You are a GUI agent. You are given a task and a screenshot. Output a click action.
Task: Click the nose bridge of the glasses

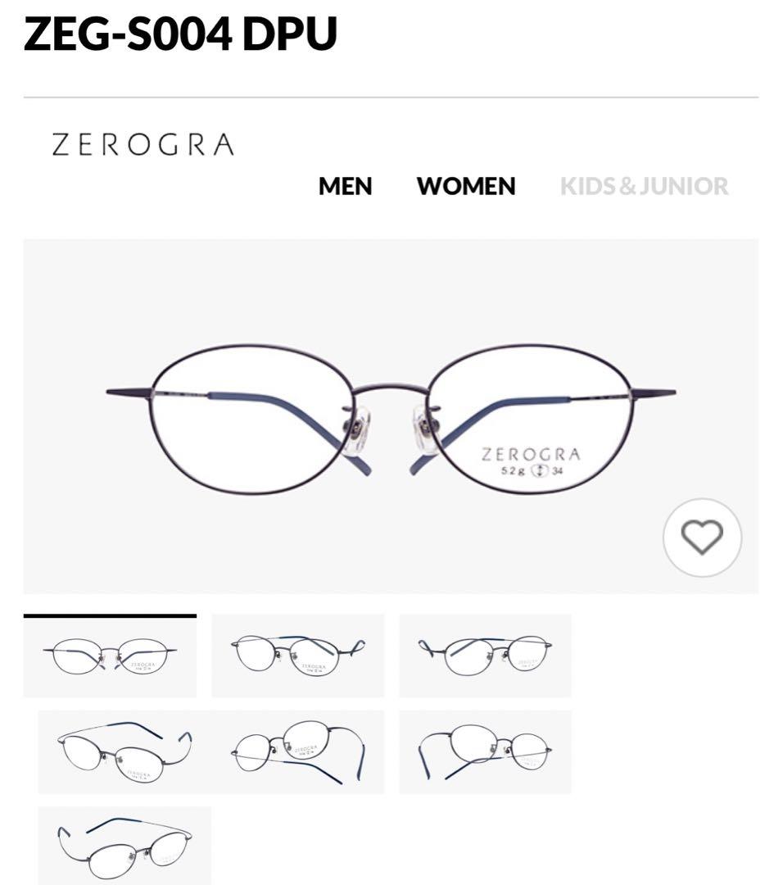click(x=391, y=389)
